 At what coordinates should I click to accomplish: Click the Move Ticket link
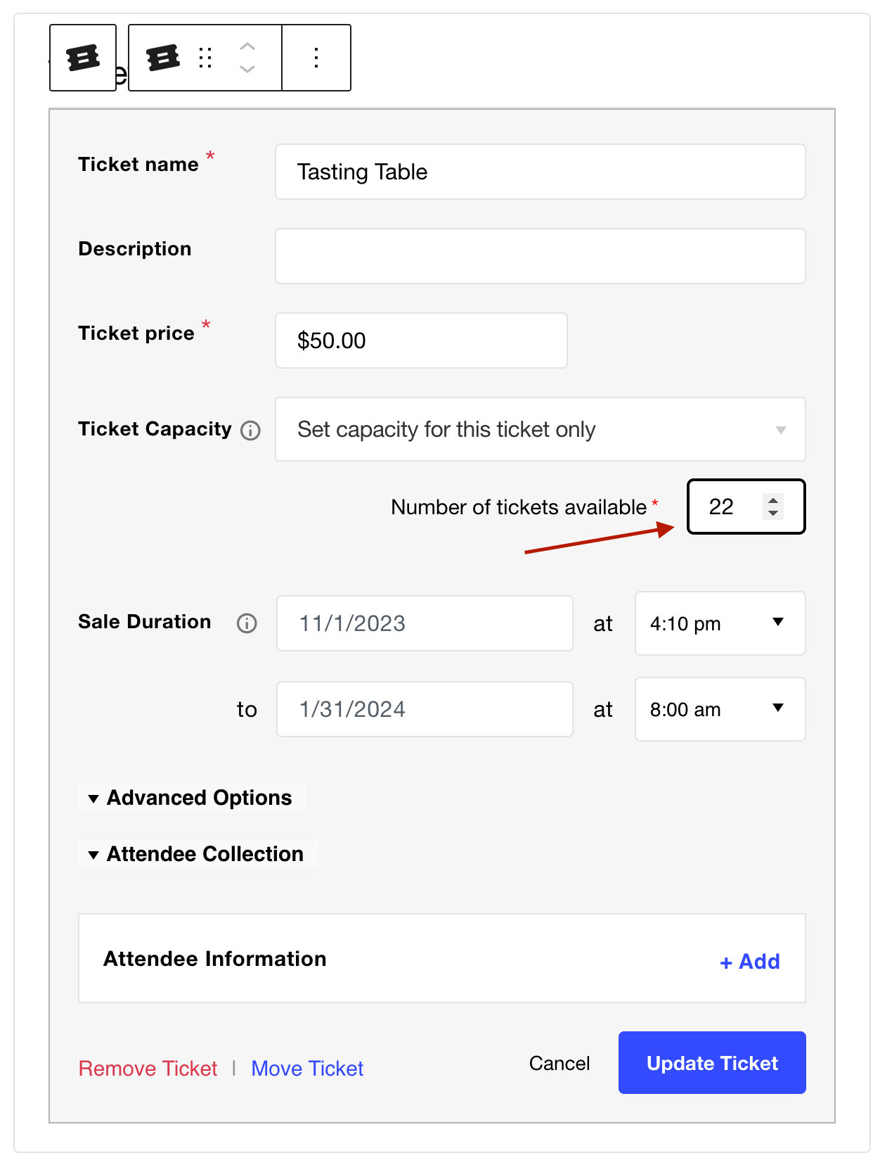pos(306,1068)
